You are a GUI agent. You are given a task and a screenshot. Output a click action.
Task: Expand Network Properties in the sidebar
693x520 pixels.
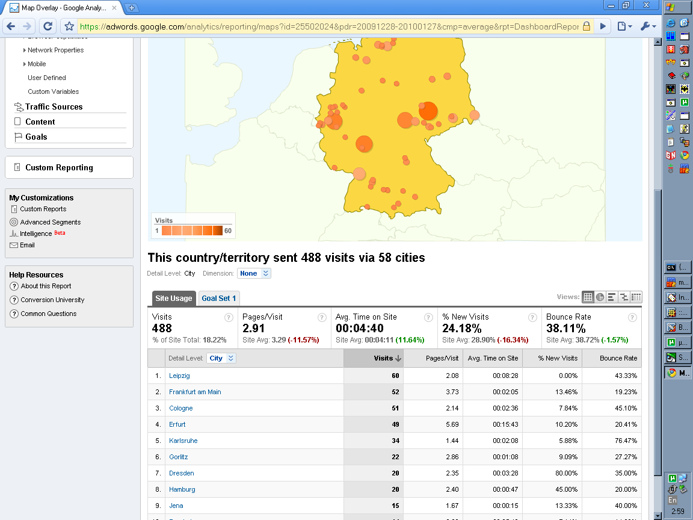55,50
